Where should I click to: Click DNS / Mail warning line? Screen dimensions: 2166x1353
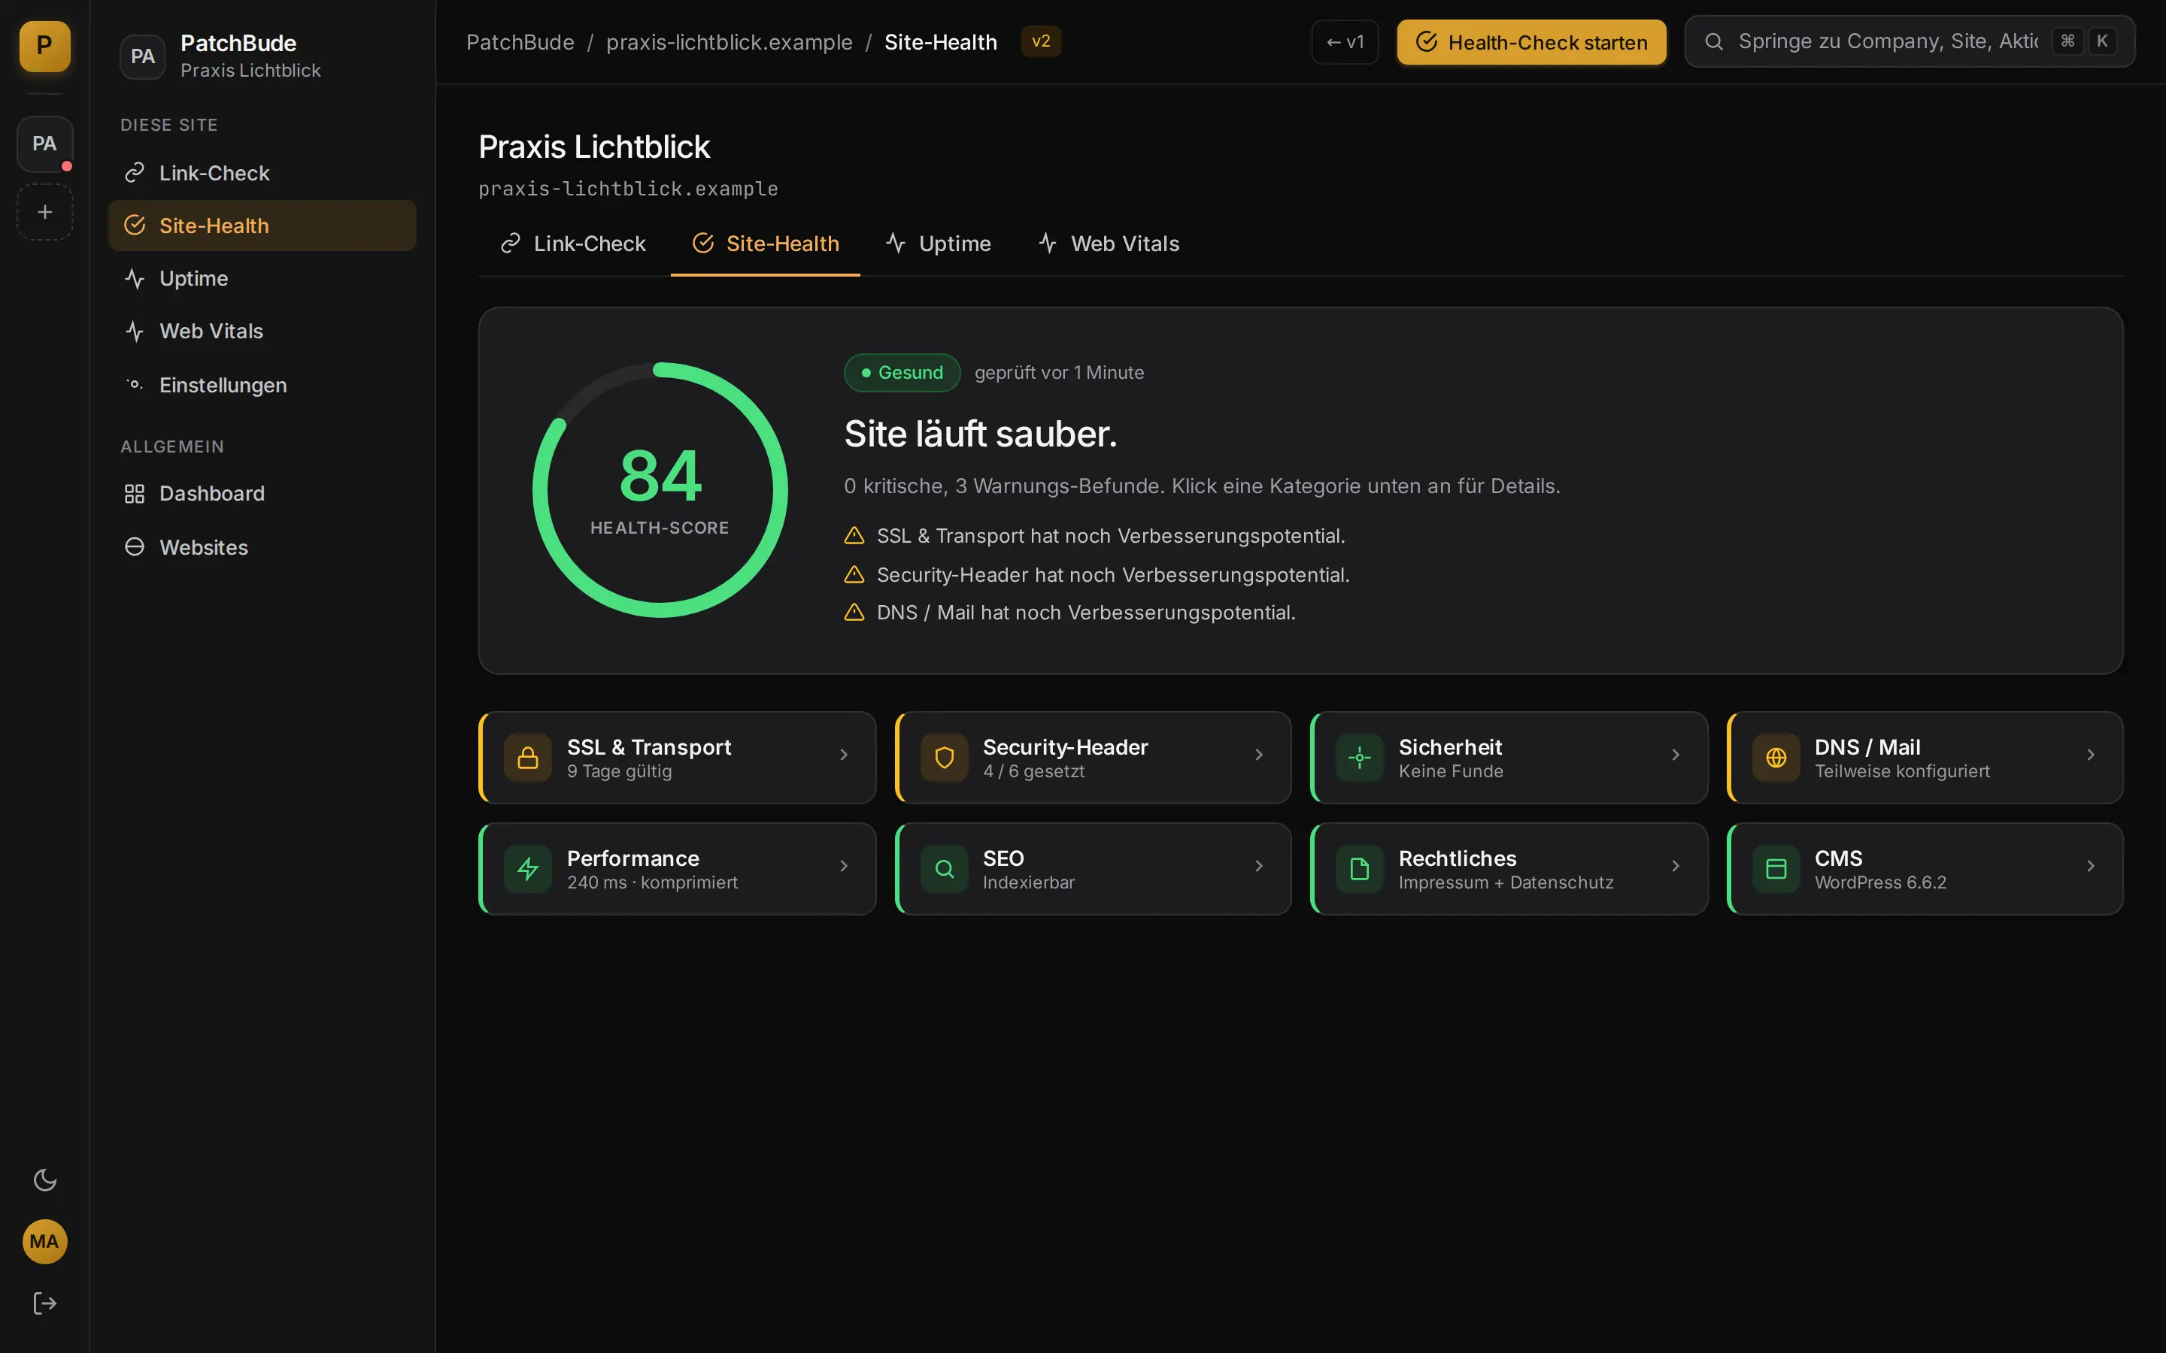(x=1069, y=612)
